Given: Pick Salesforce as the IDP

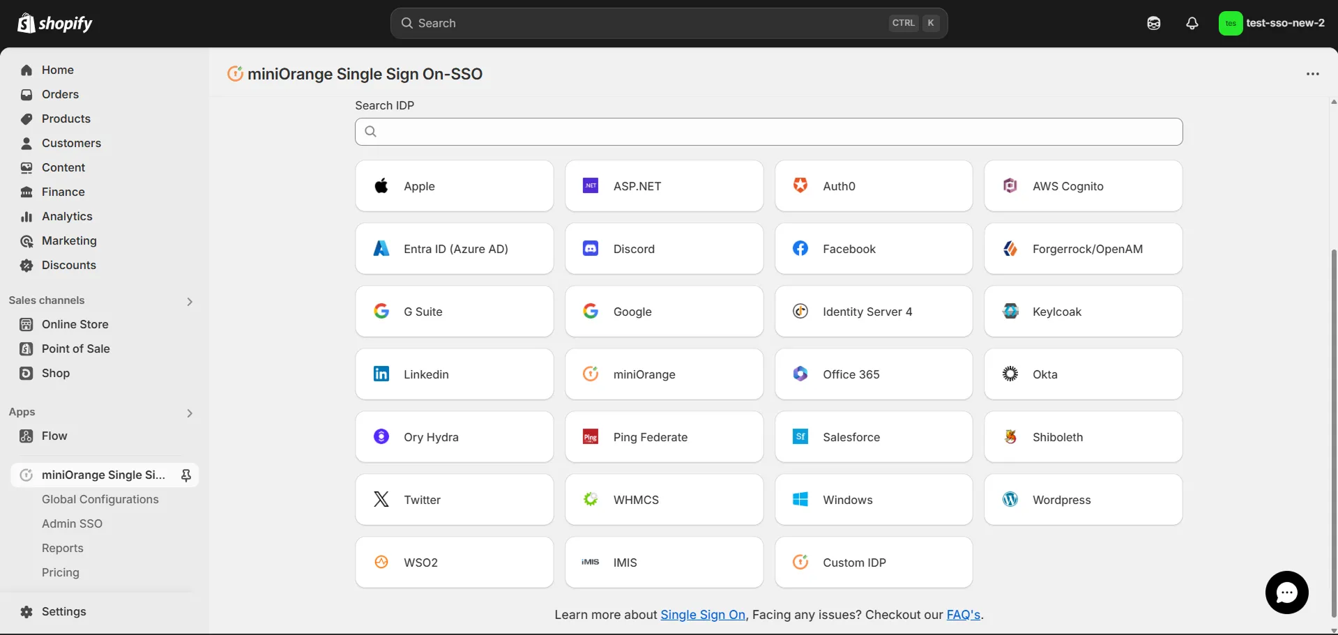Looking at the screenshot, I should [873, 437].
